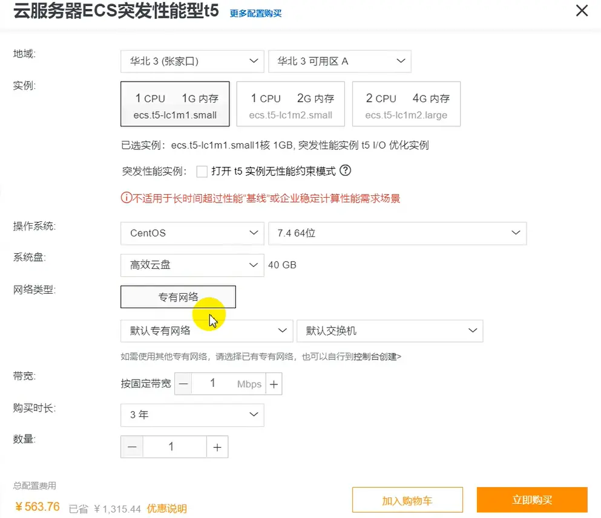Open the 7.4 64位 version dropdown
This screenshot has width=601, height=518.
click(397, 233)
